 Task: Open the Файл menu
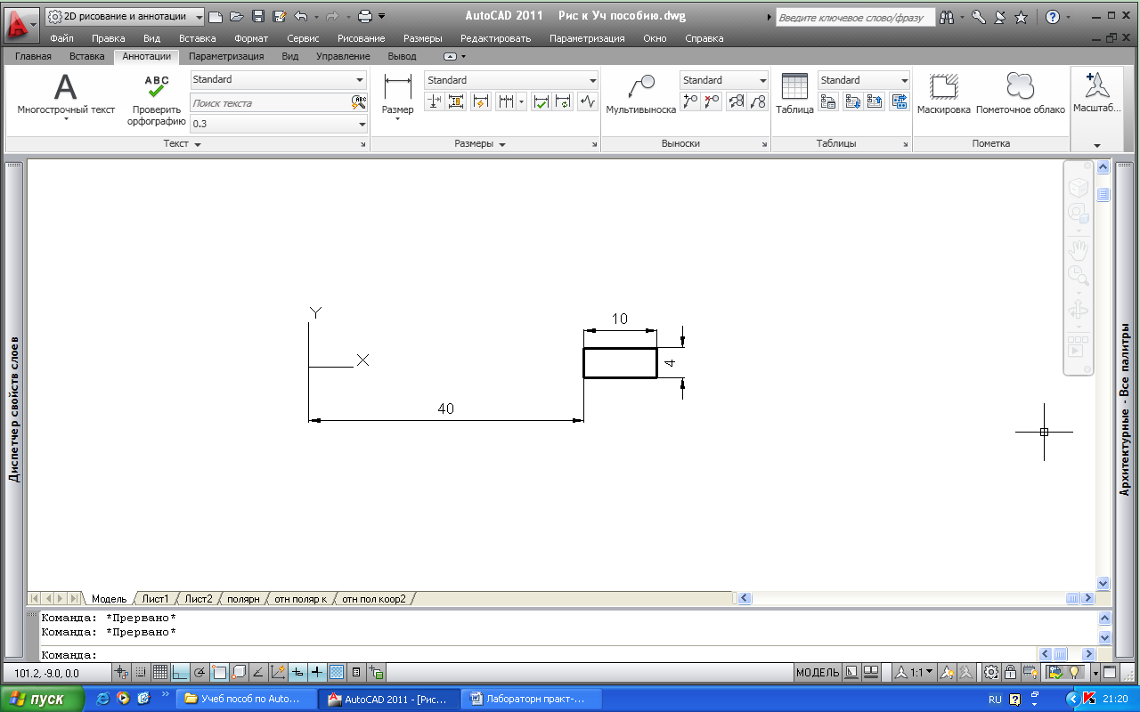pos(62,38)
